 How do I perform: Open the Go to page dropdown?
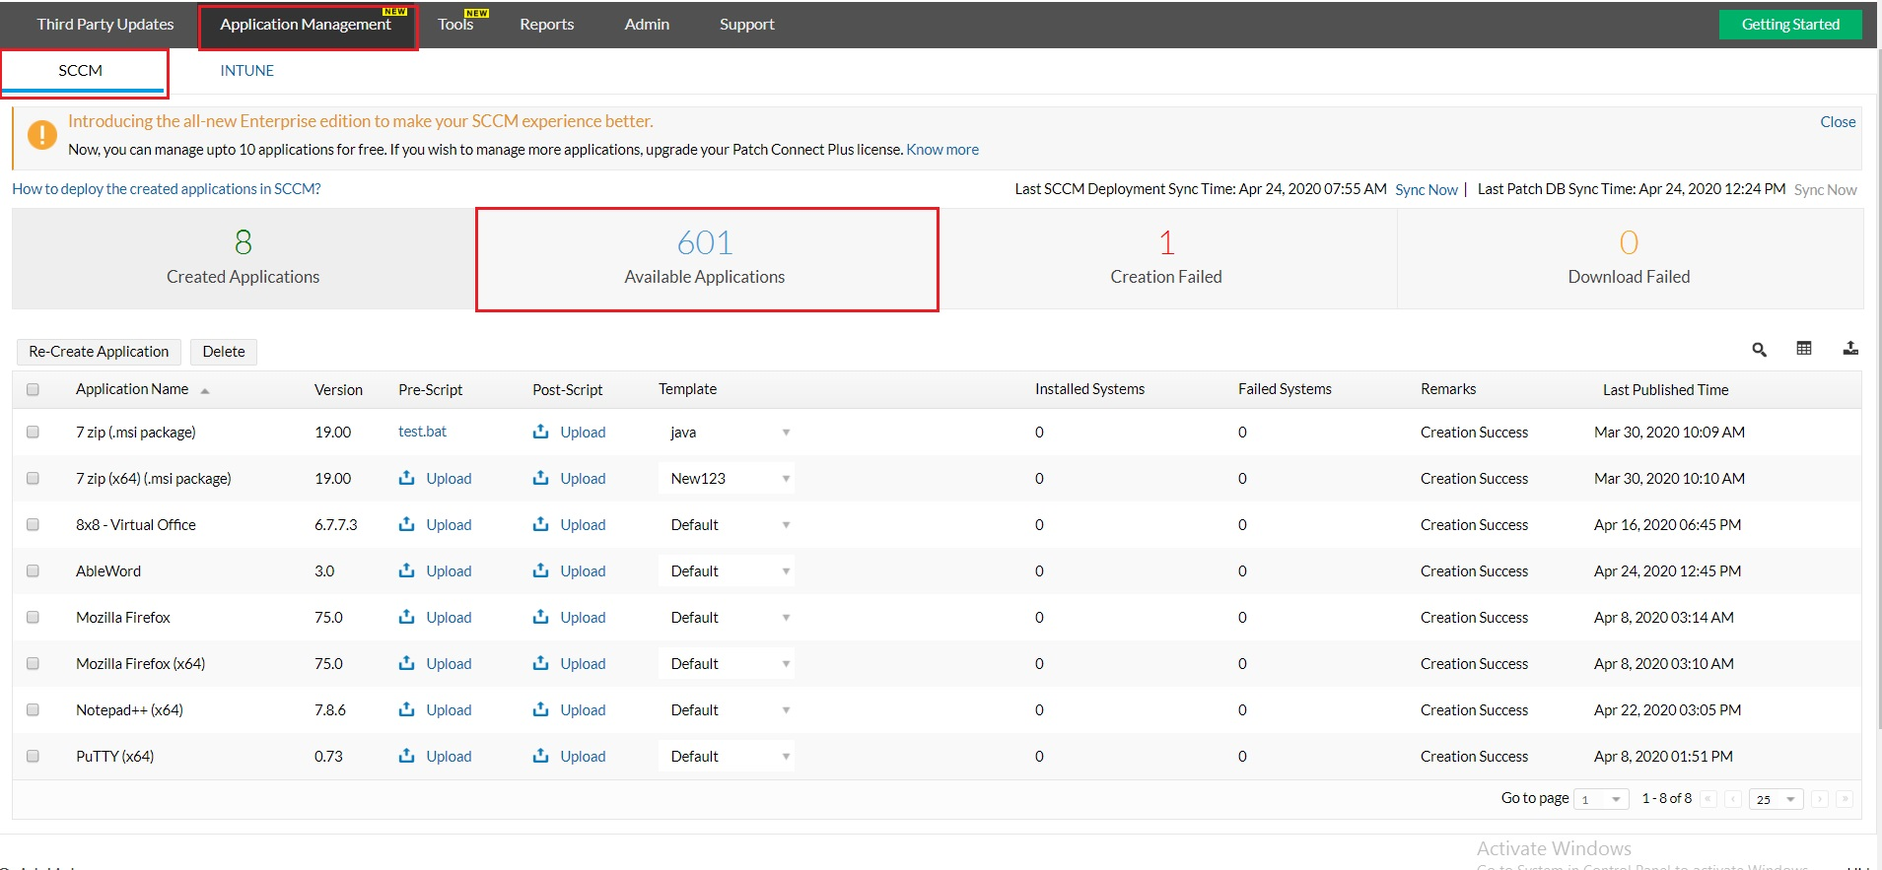(1602, 799)
